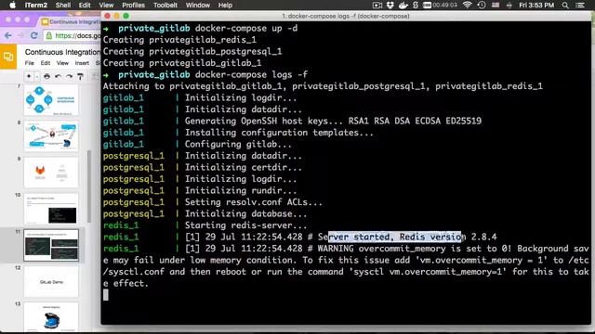Open the Edit menu in Google Slides

(46, 63)
